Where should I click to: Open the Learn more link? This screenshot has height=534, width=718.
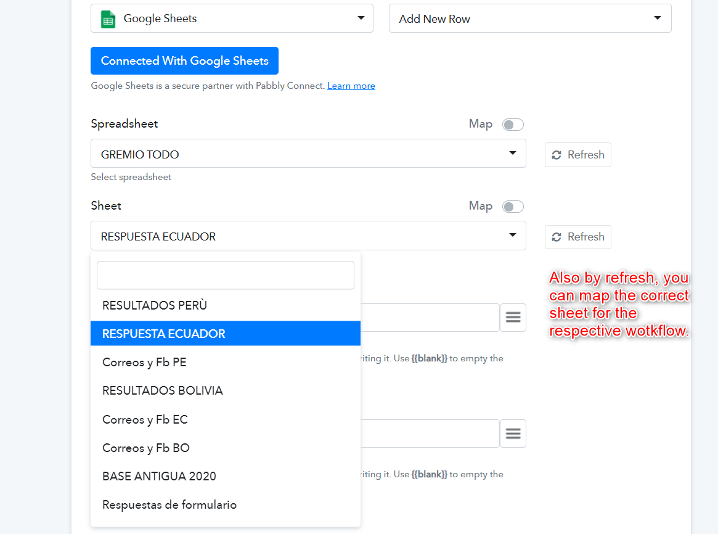(351, 86)
